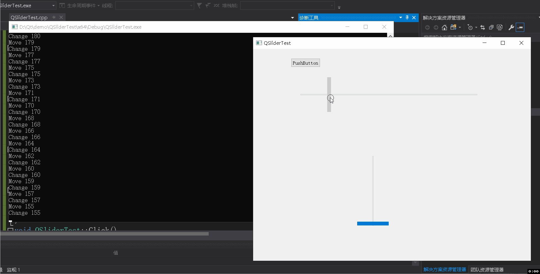
Task: Click the 值 column header in watch panel
Action: coord(116,253)
